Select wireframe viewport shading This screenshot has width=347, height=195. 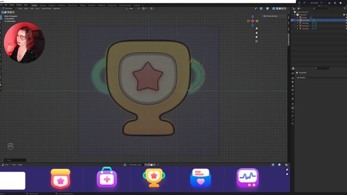coord(277,9)
